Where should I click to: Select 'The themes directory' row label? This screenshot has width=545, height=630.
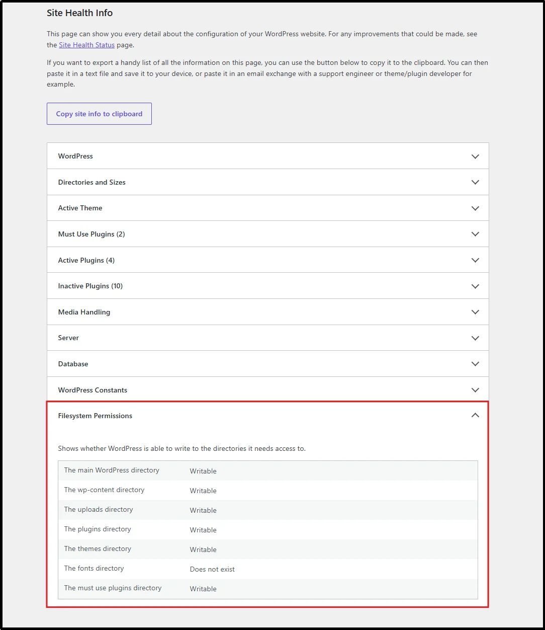[98, 548]
